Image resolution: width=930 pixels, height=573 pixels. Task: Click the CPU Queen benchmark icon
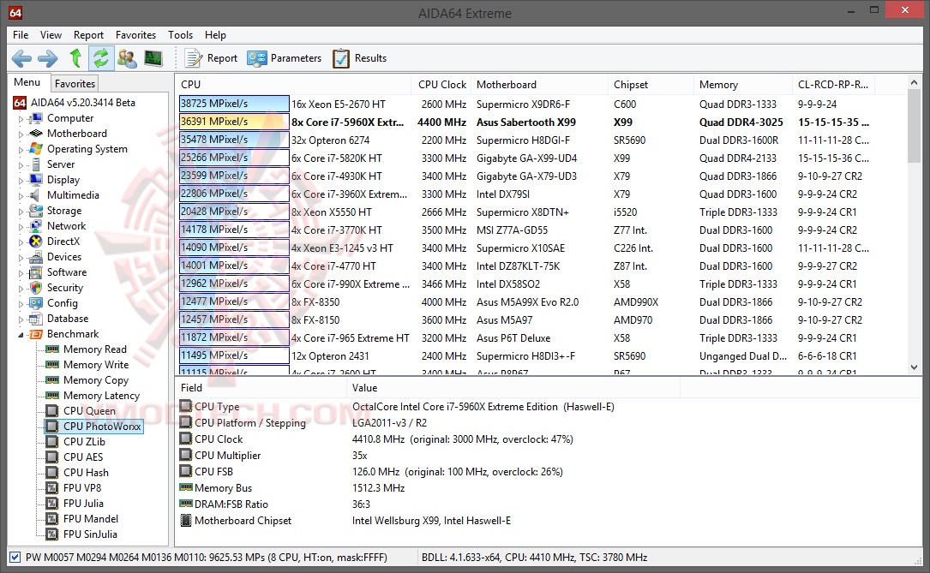[x=53, y=411]
